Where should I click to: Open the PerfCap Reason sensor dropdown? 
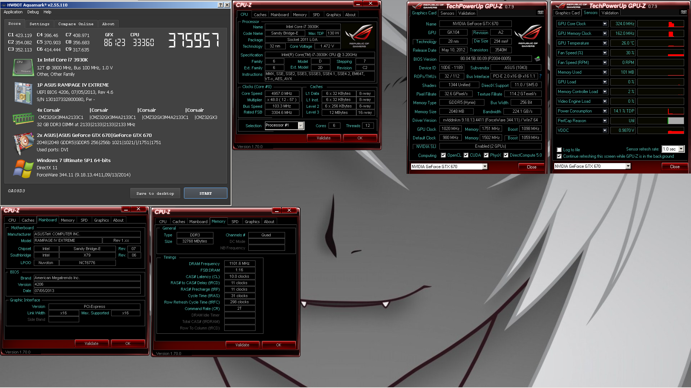[x=605, y=121]
